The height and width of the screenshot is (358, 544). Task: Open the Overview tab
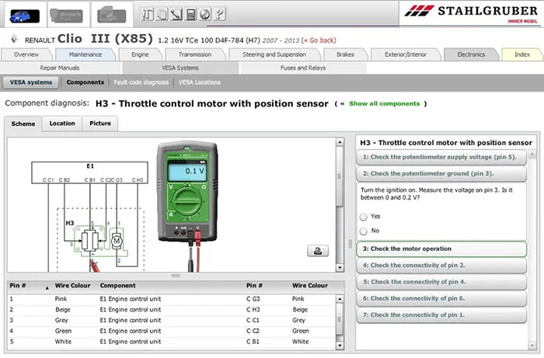26,55
